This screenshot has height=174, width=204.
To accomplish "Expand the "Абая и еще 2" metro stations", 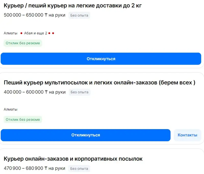I will pos(35,33).
